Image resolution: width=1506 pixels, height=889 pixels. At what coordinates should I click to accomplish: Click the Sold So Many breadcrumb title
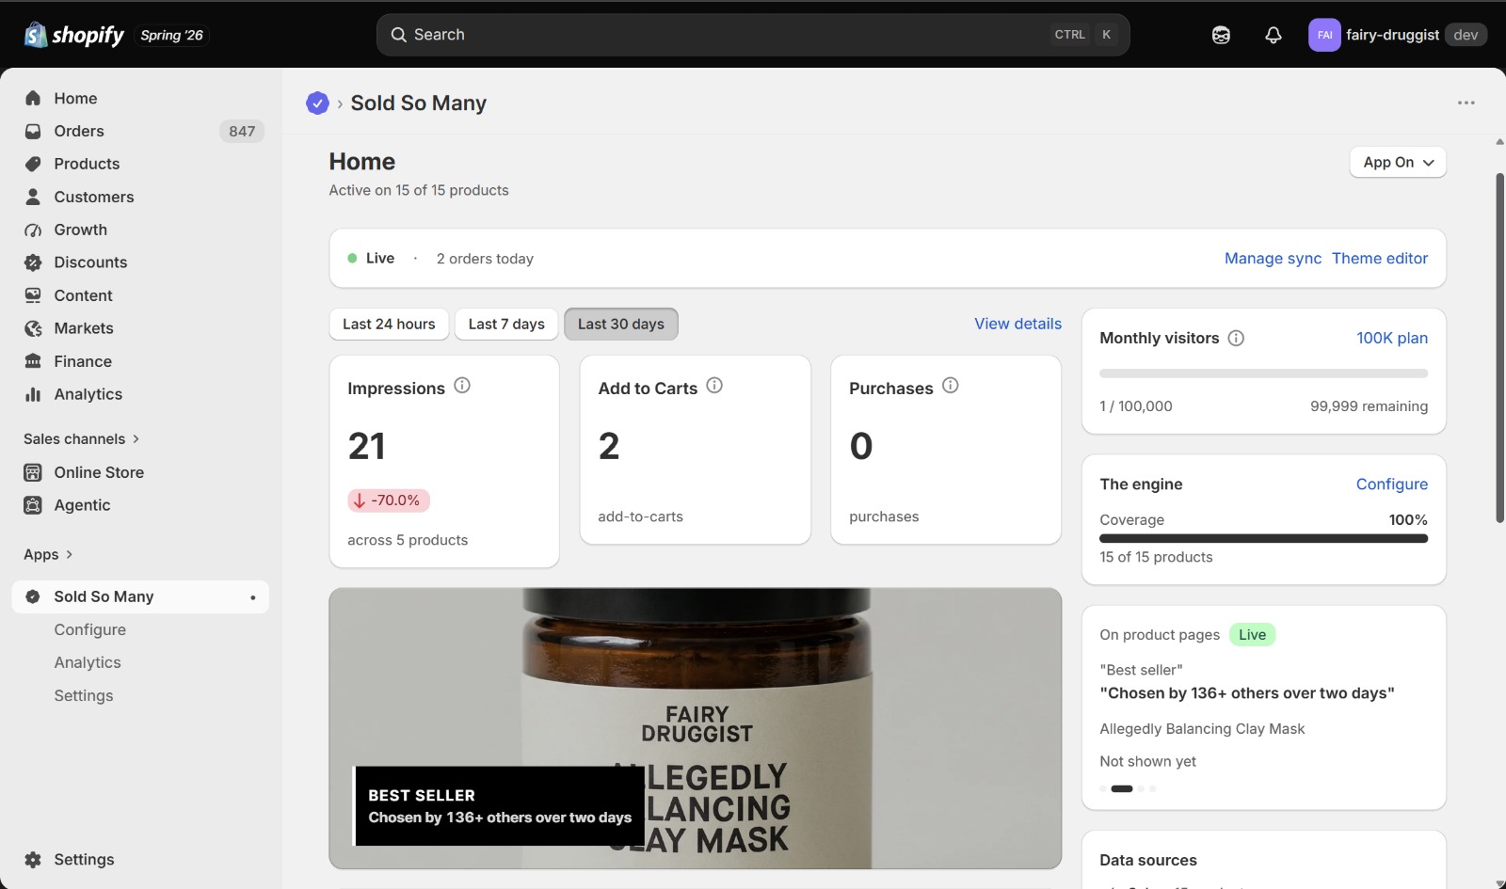pyautogui.click(x=419, y=103)
